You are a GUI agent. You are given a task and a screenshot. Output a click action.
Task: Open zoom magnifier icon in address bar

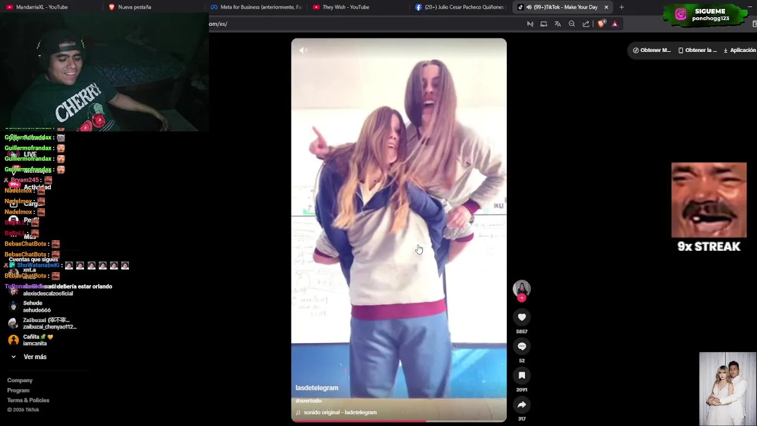(x=572, y=24)
